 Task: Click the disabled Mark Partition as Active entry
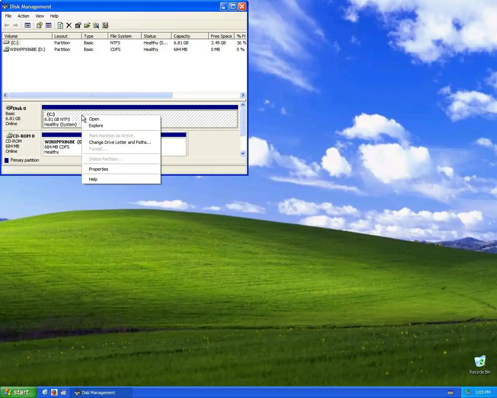[x=121, y=136]
